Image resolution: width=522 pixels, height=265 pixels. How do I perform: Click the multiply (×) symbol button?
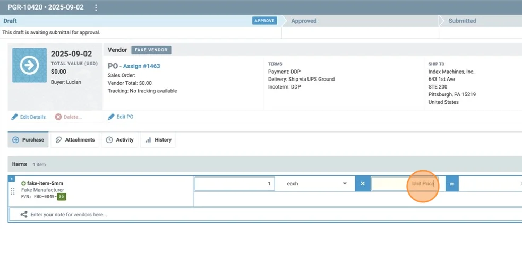[x=363, y=184]
